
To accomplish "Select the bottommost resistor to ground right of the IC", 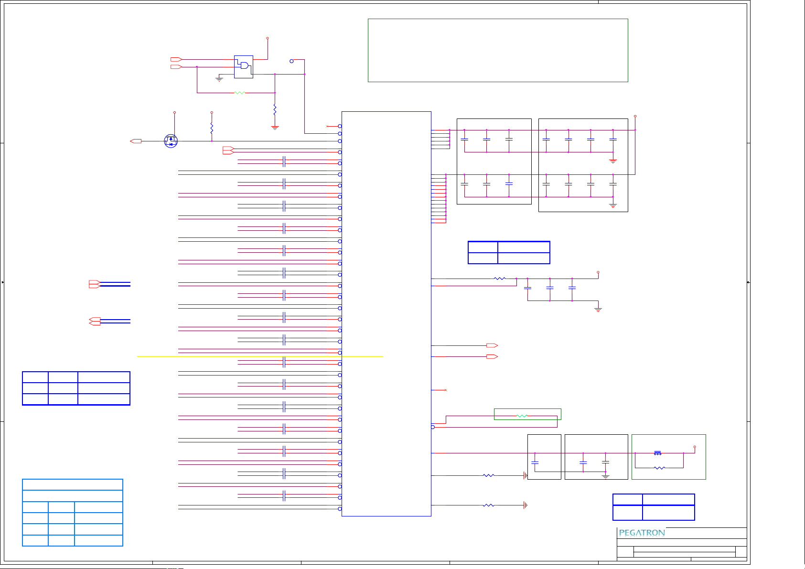I will click(x=488, y=505).
